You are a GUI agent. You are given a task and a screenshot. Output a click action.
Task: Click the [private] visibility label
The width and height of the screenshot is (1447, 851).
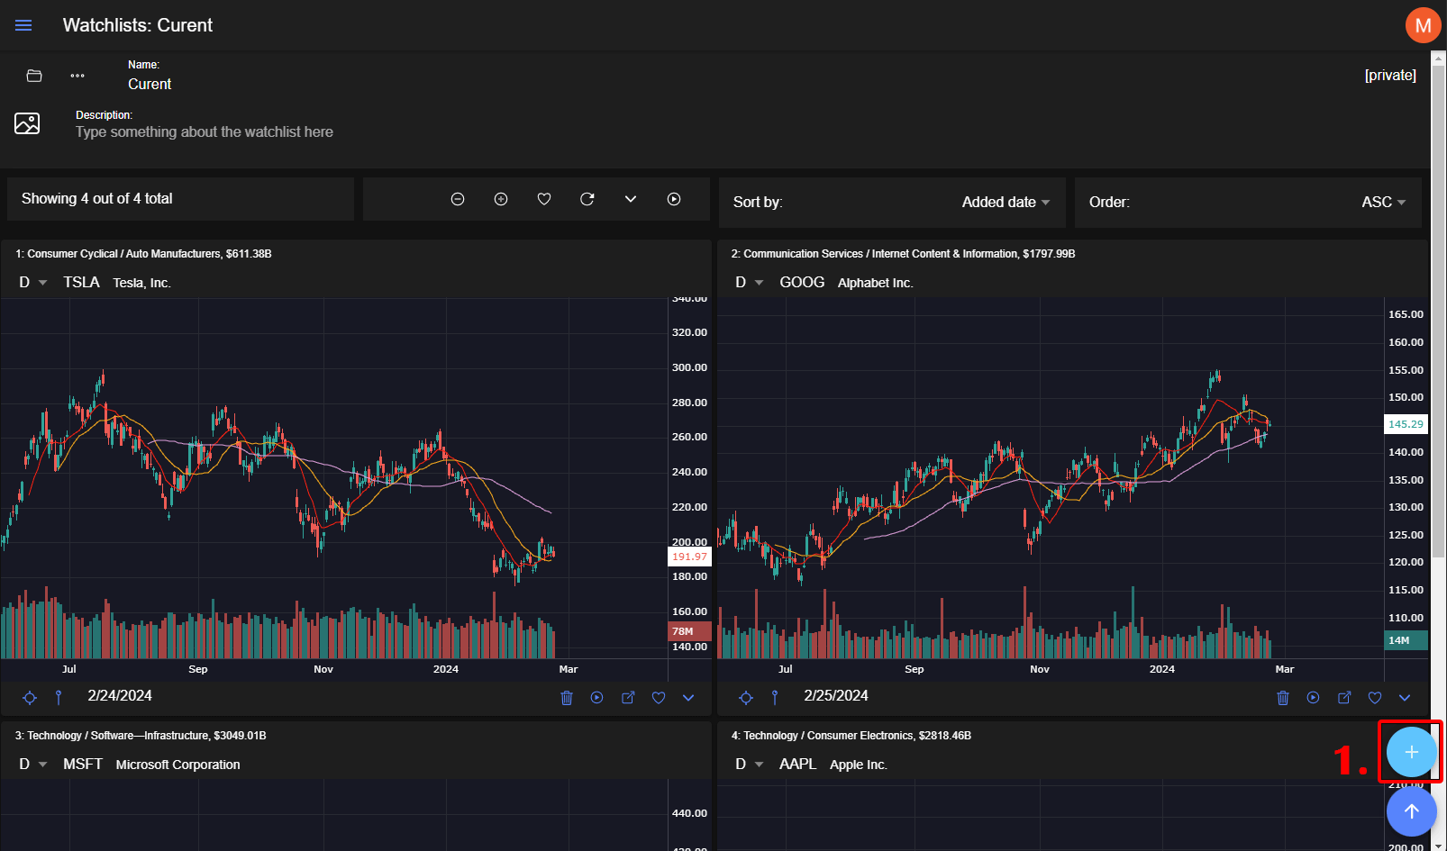pos(1390,76)
